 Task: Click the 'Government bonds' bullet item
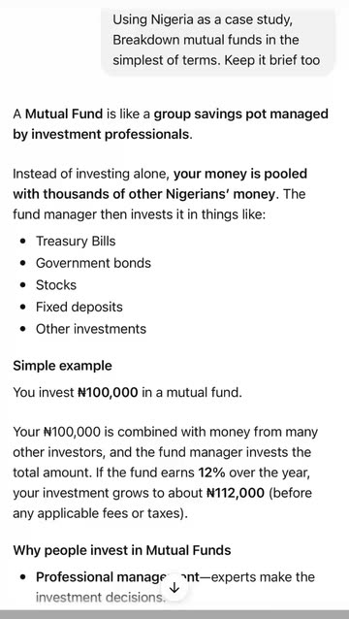93,263
